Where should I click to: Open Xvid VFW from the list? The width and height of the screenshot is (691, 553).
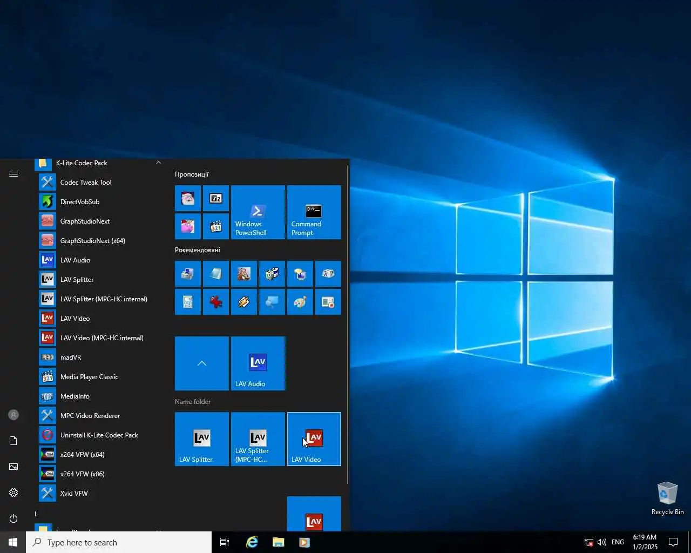pos(98,494)
